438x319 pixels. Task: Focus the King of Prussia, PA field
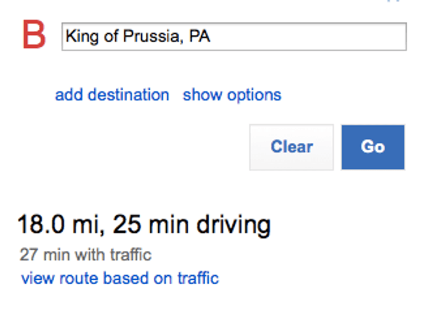234,37
